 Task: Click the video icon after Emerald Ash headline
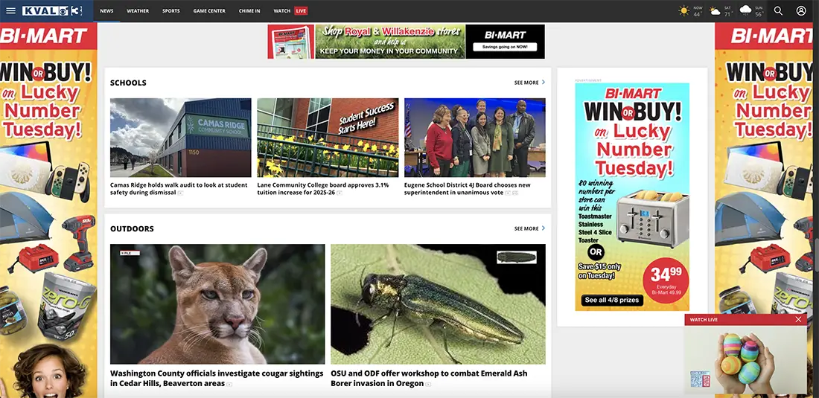coord(428,384)
